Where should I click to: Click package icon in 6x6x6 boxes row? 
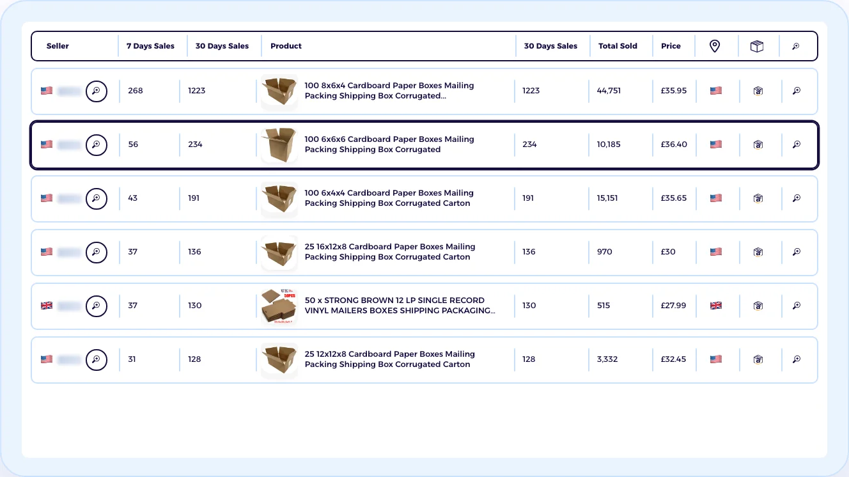pyautogui.click(x=758, y=145)
